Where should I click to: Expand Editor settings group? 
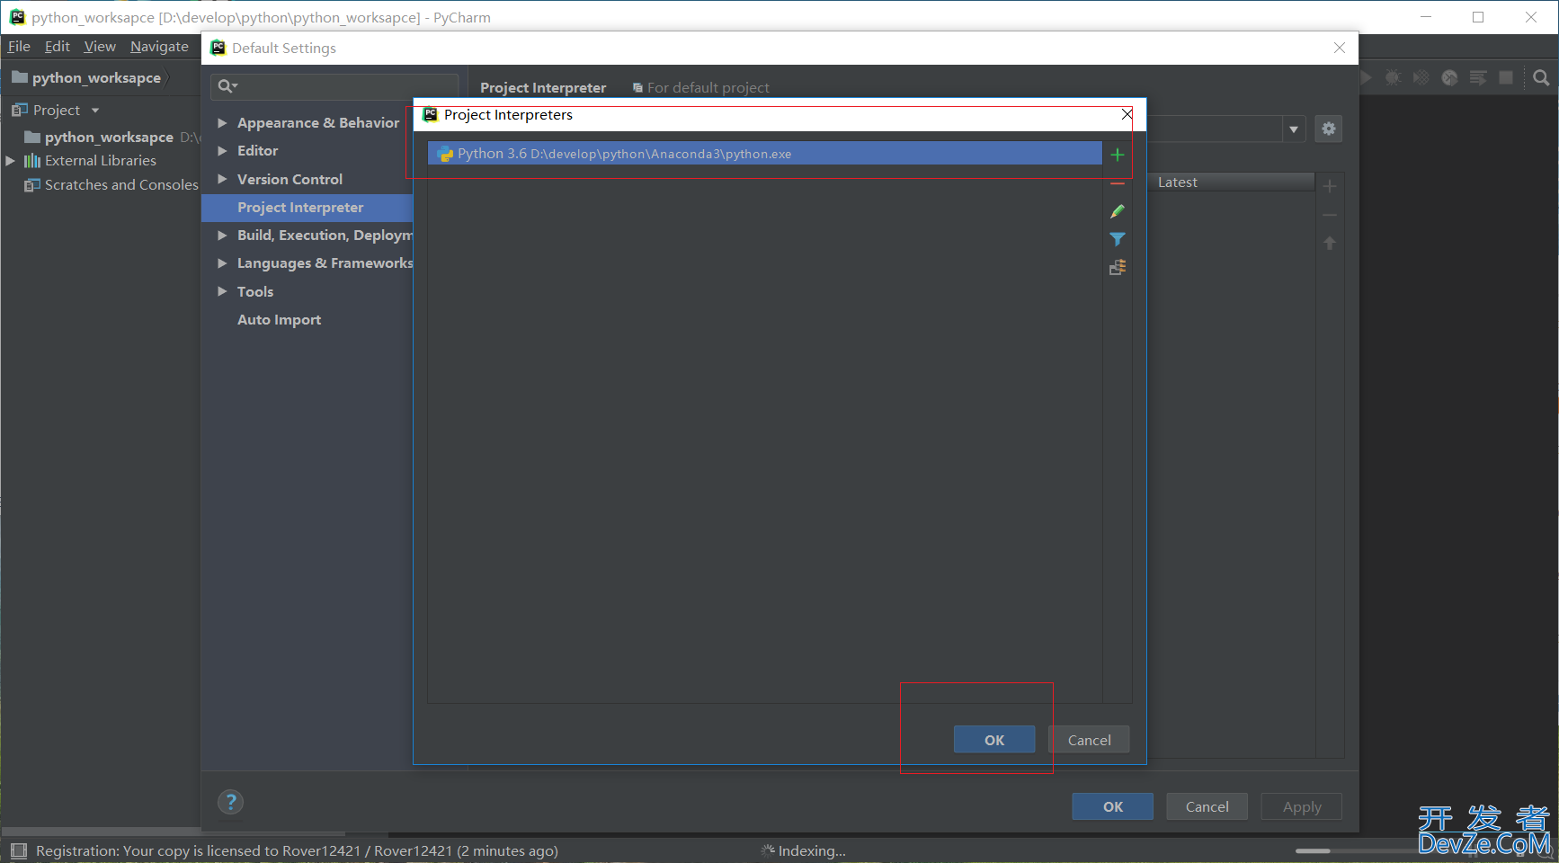222,151
